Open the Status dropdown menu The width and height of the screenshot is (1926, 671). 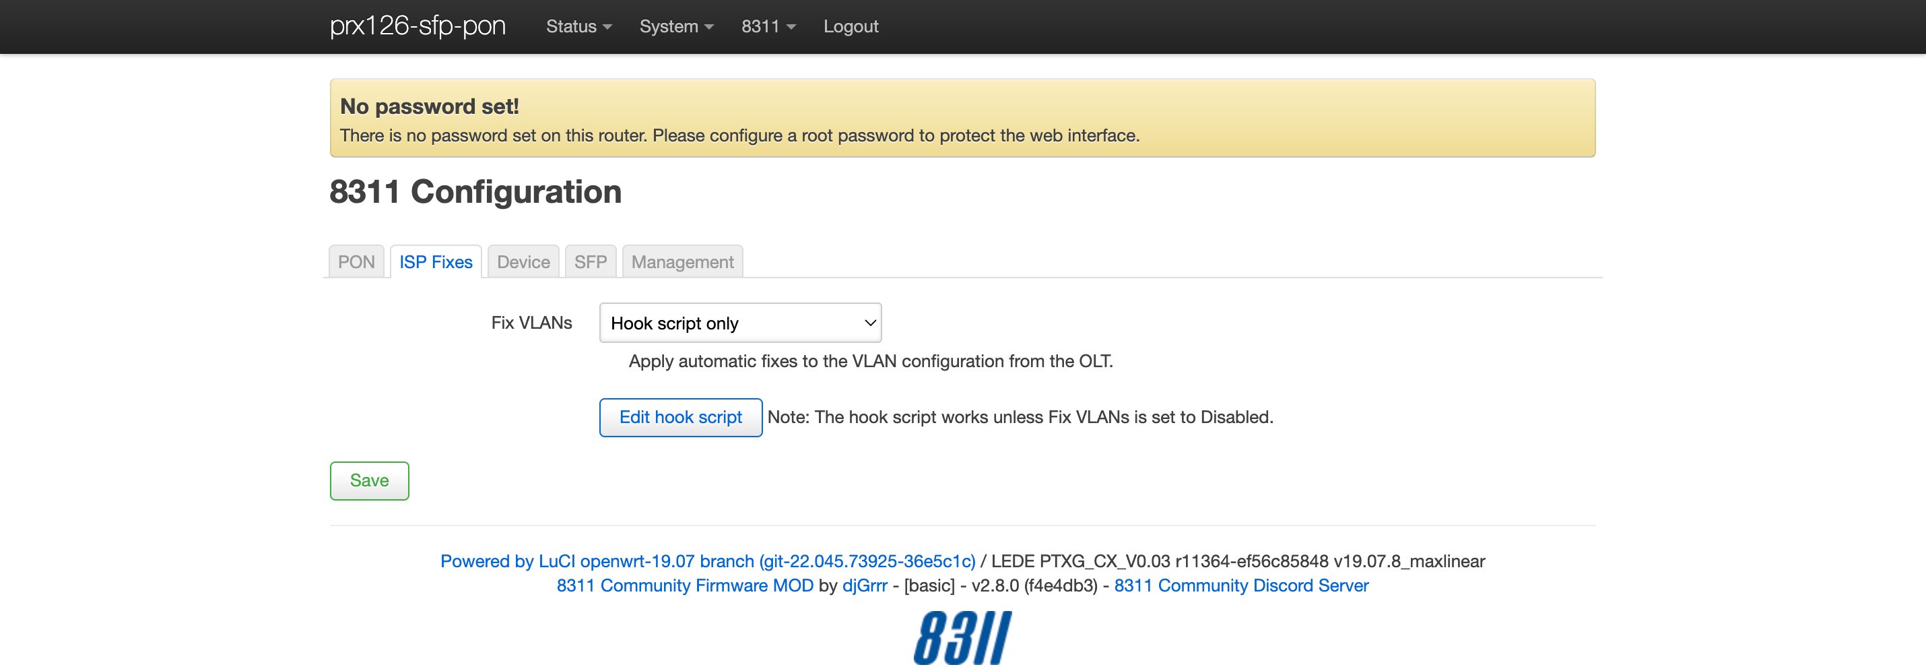pyautogui.click(x=578, y=27)
